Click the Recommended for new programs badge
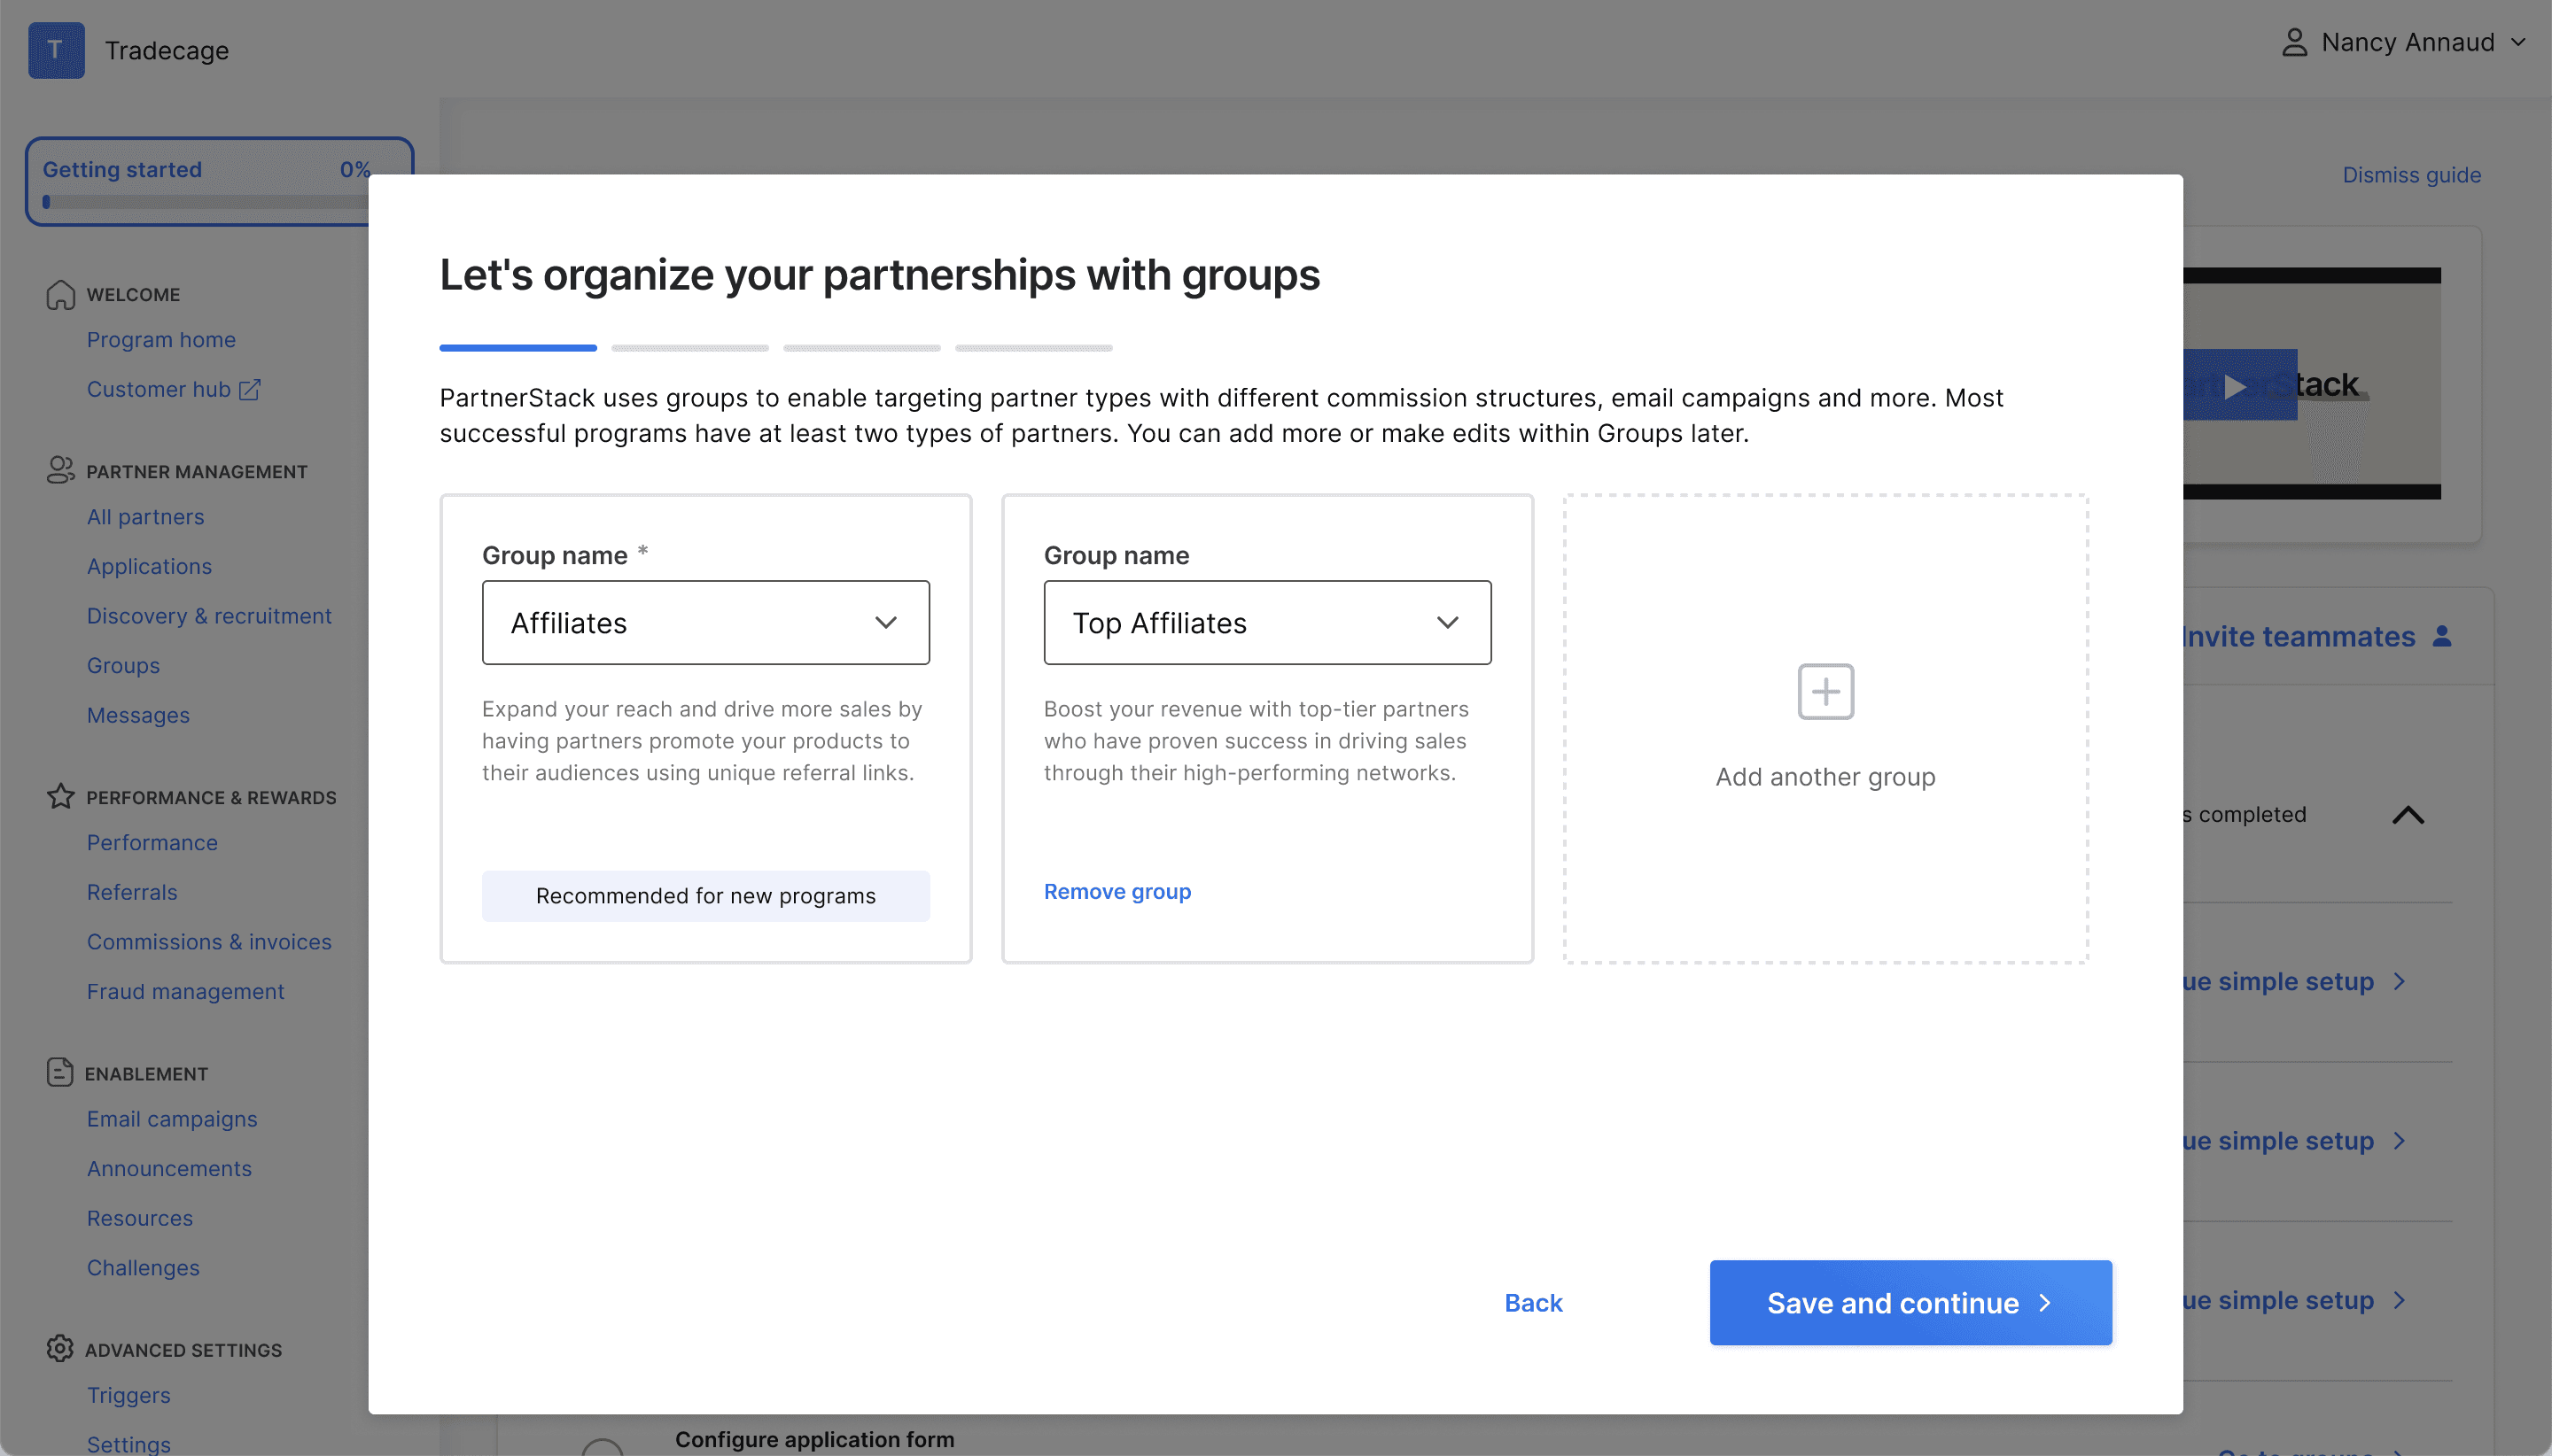This screenshot has width=2552, height=1456. [x=705, y=896]
